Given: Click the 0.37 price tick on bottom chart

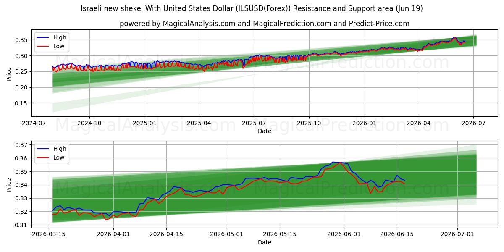Looking at the screenshot, I should point(22,145).
